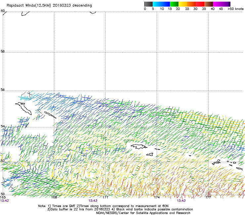The image size is (245, 215).
Task: Click the green 15–20 knots legend segment
Action: 174,4
